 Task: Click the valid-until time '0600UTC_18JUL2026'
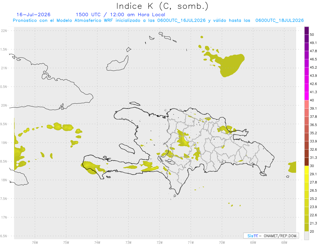(x=280, y=20)
